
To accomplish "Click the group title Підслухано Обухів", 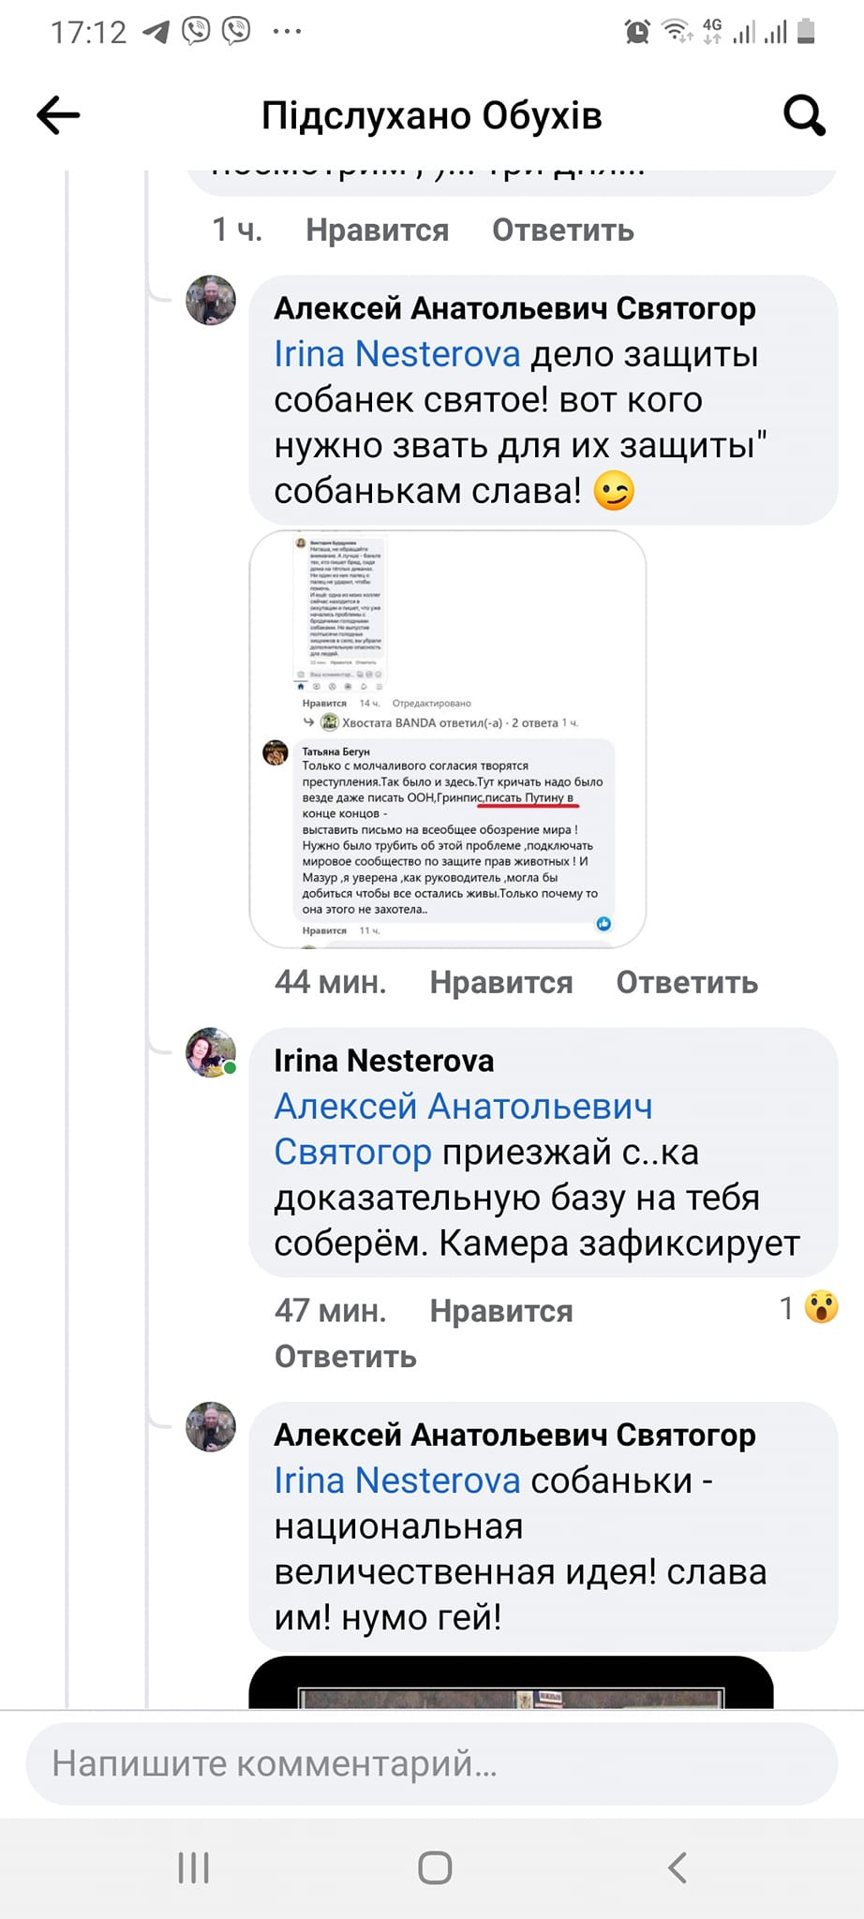I will (x=431, y=114).
